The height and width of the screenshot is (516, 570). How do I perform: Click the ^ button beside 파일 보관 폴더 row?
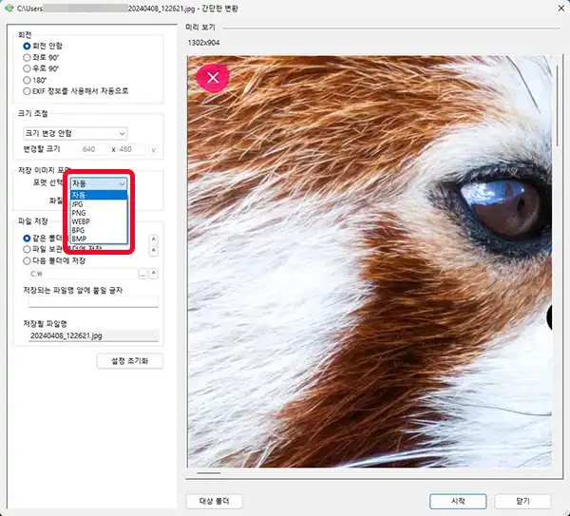point(153,251)
